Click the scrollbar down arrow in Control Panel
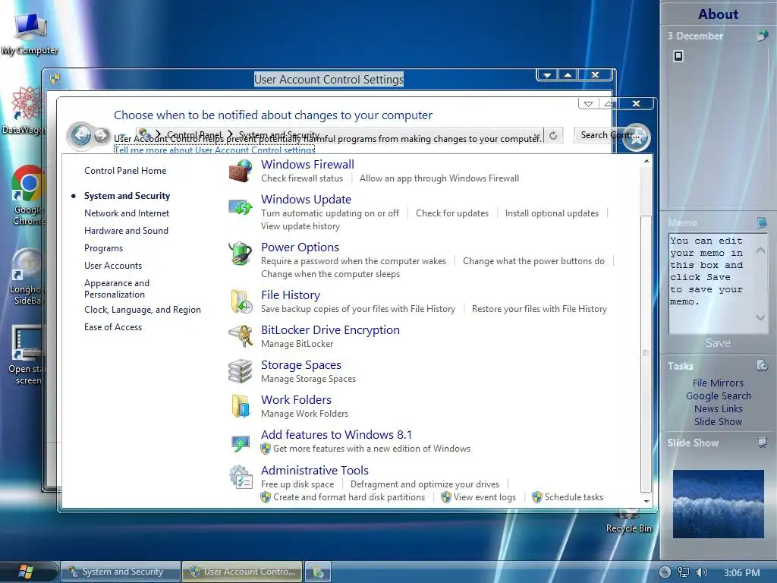The height and width of the screenshot is (583, 777). [x=646, y=501]
